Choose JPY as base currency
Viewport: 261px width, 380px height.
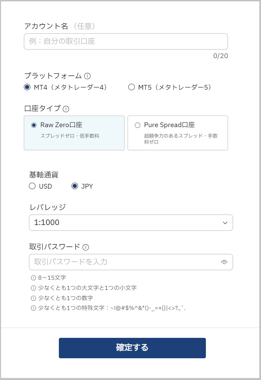click(x=75, y=186)
